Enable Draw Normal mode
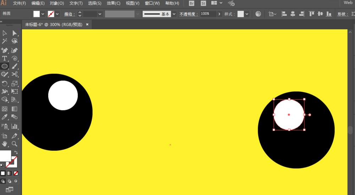The height and width of the screenshot is (195, 355). tap(3, 181)
